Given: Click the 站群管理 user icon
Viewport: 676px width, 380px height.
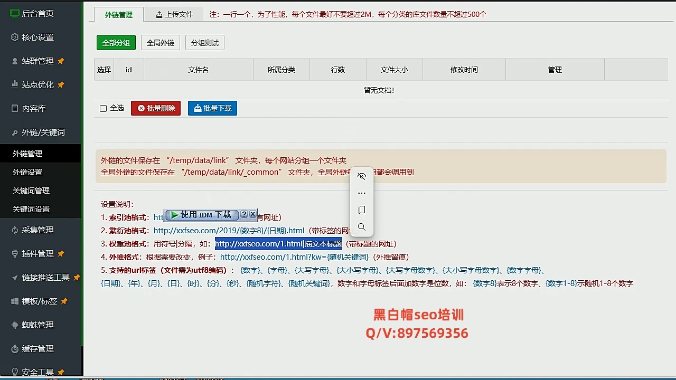Looking at the screenshot, I should tap(15, 61).
